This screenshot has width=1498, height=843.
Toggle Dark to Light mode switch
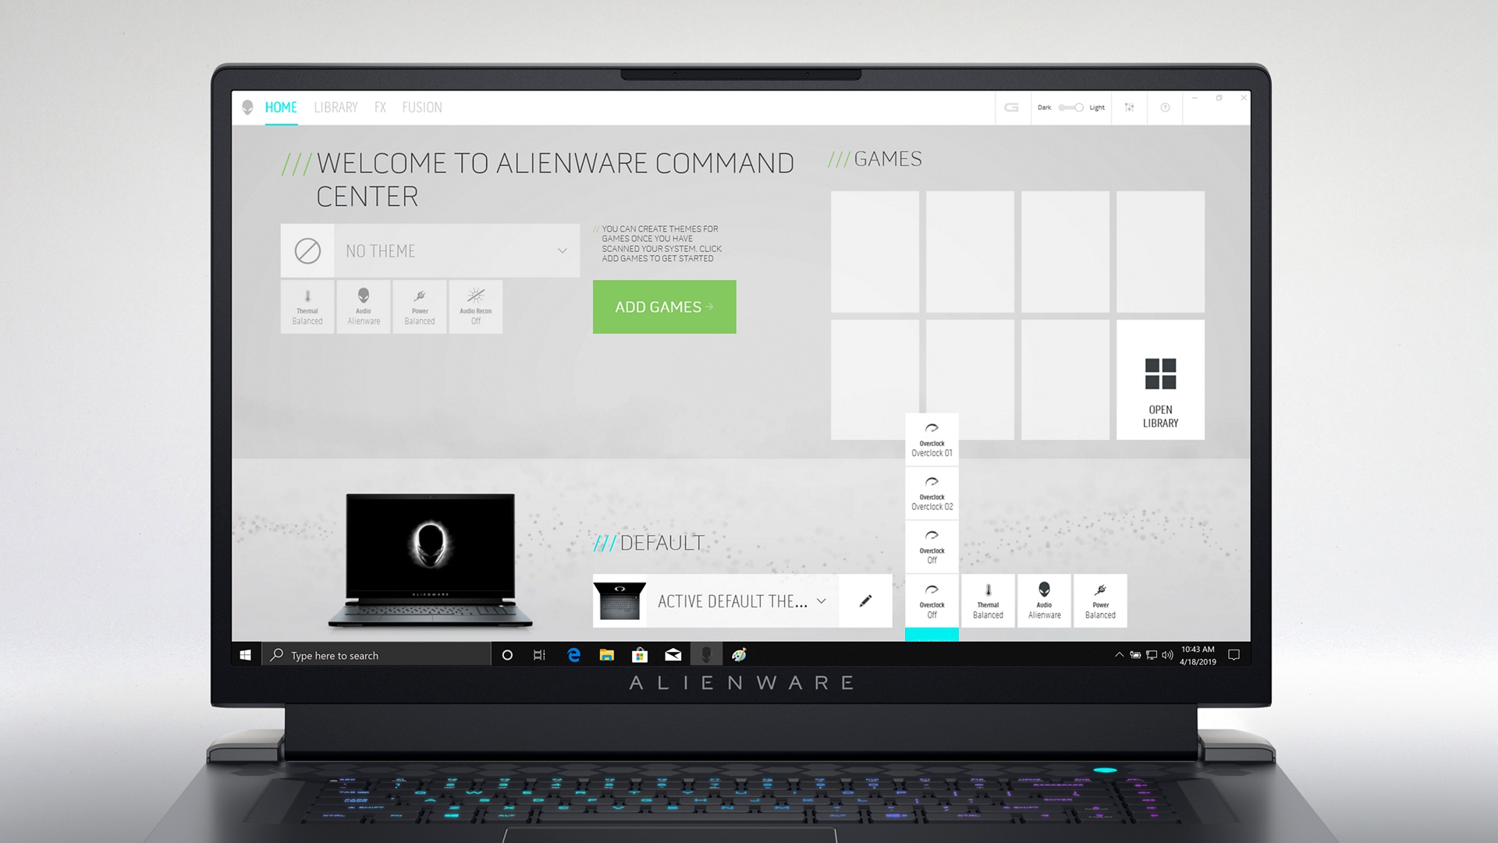pos(1070,107)
